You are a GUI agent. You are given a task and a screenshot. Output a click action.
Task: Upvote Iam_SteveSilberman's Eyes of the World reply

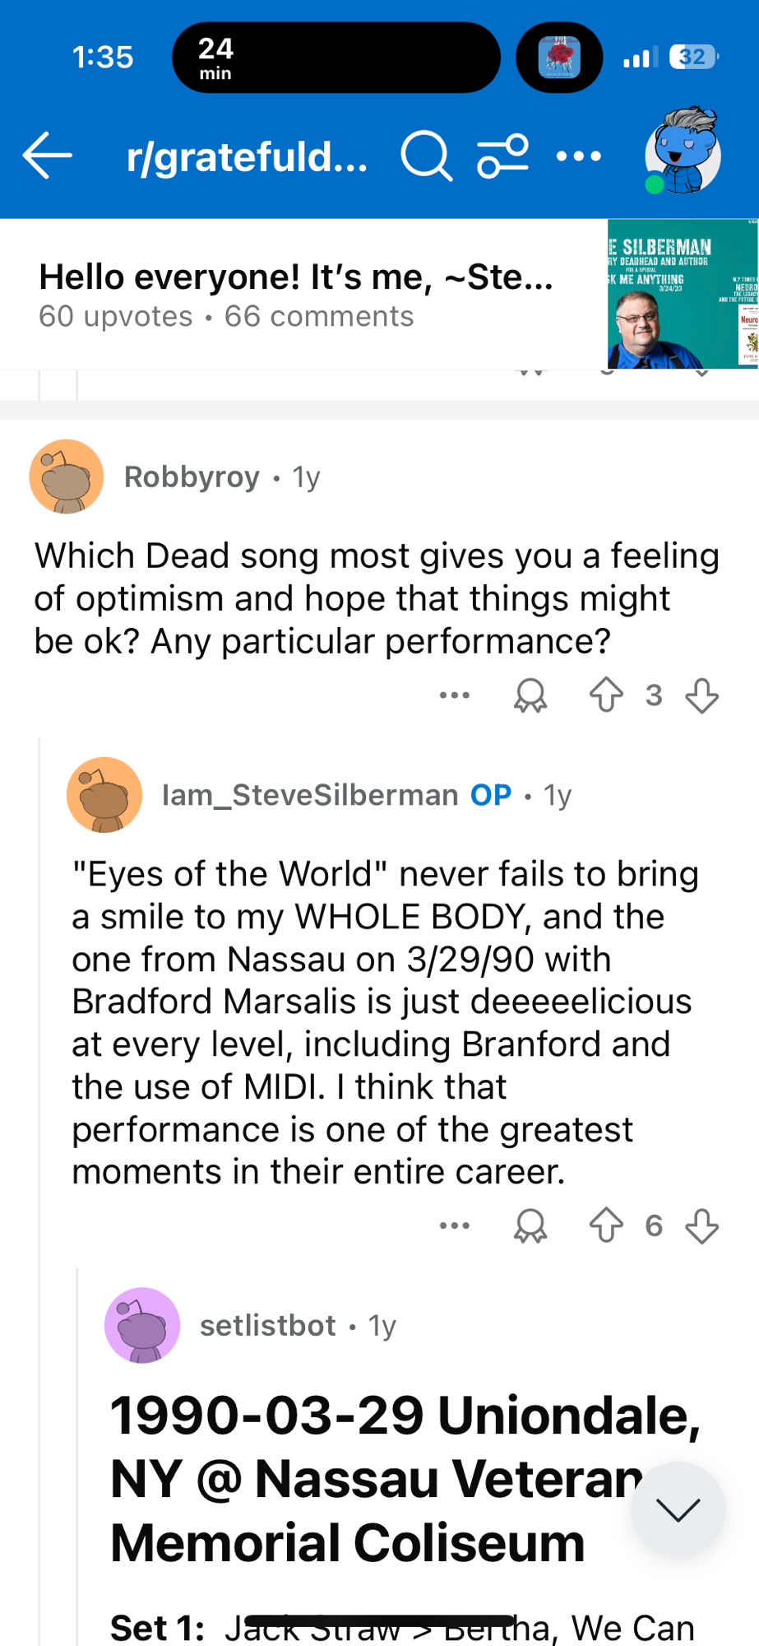pos(606,1225)
